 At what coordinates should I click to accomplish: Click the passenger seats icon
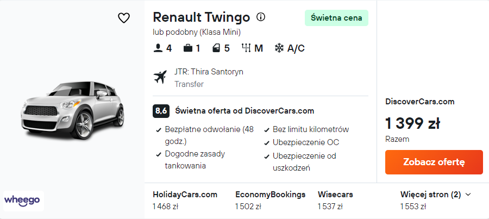(x=158, y=48)
